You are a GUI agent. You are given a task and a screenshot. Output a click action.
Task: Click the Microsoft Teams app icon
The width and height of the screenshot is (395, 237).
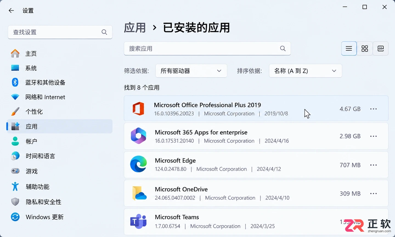point(139,221)
